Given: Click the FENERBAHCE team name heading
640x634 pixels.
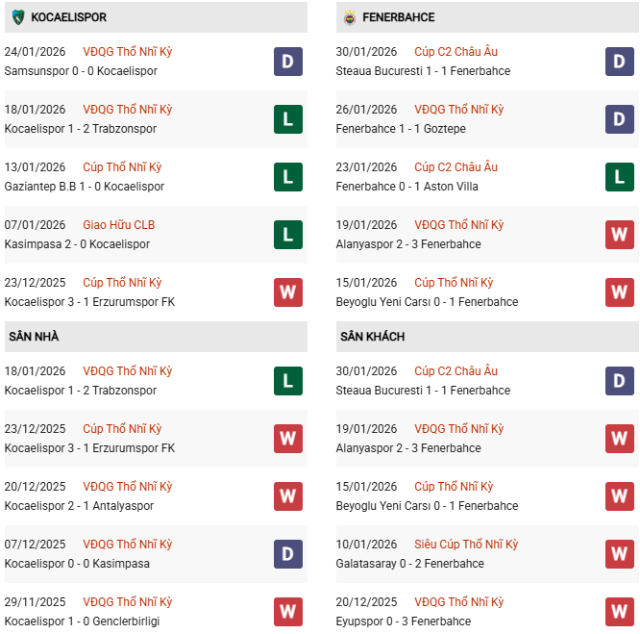Looking at the screenshot, I should [399, 17].
